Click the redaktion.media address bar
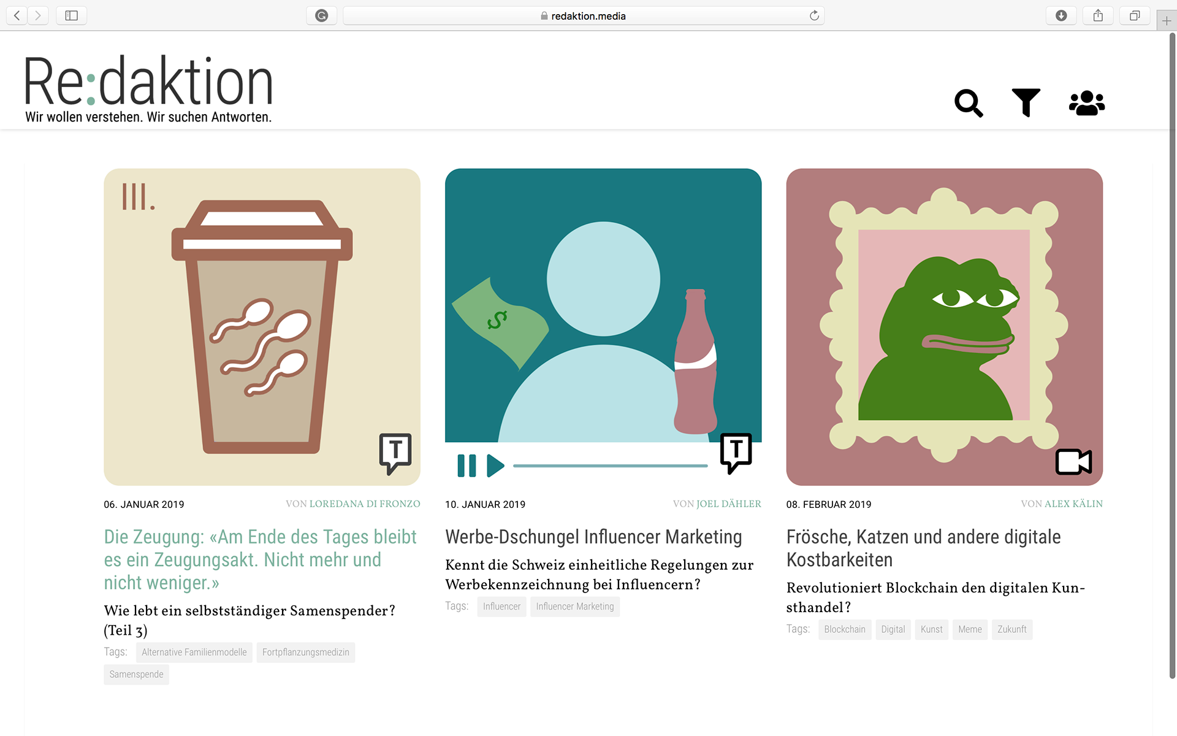 pos(584,16)
